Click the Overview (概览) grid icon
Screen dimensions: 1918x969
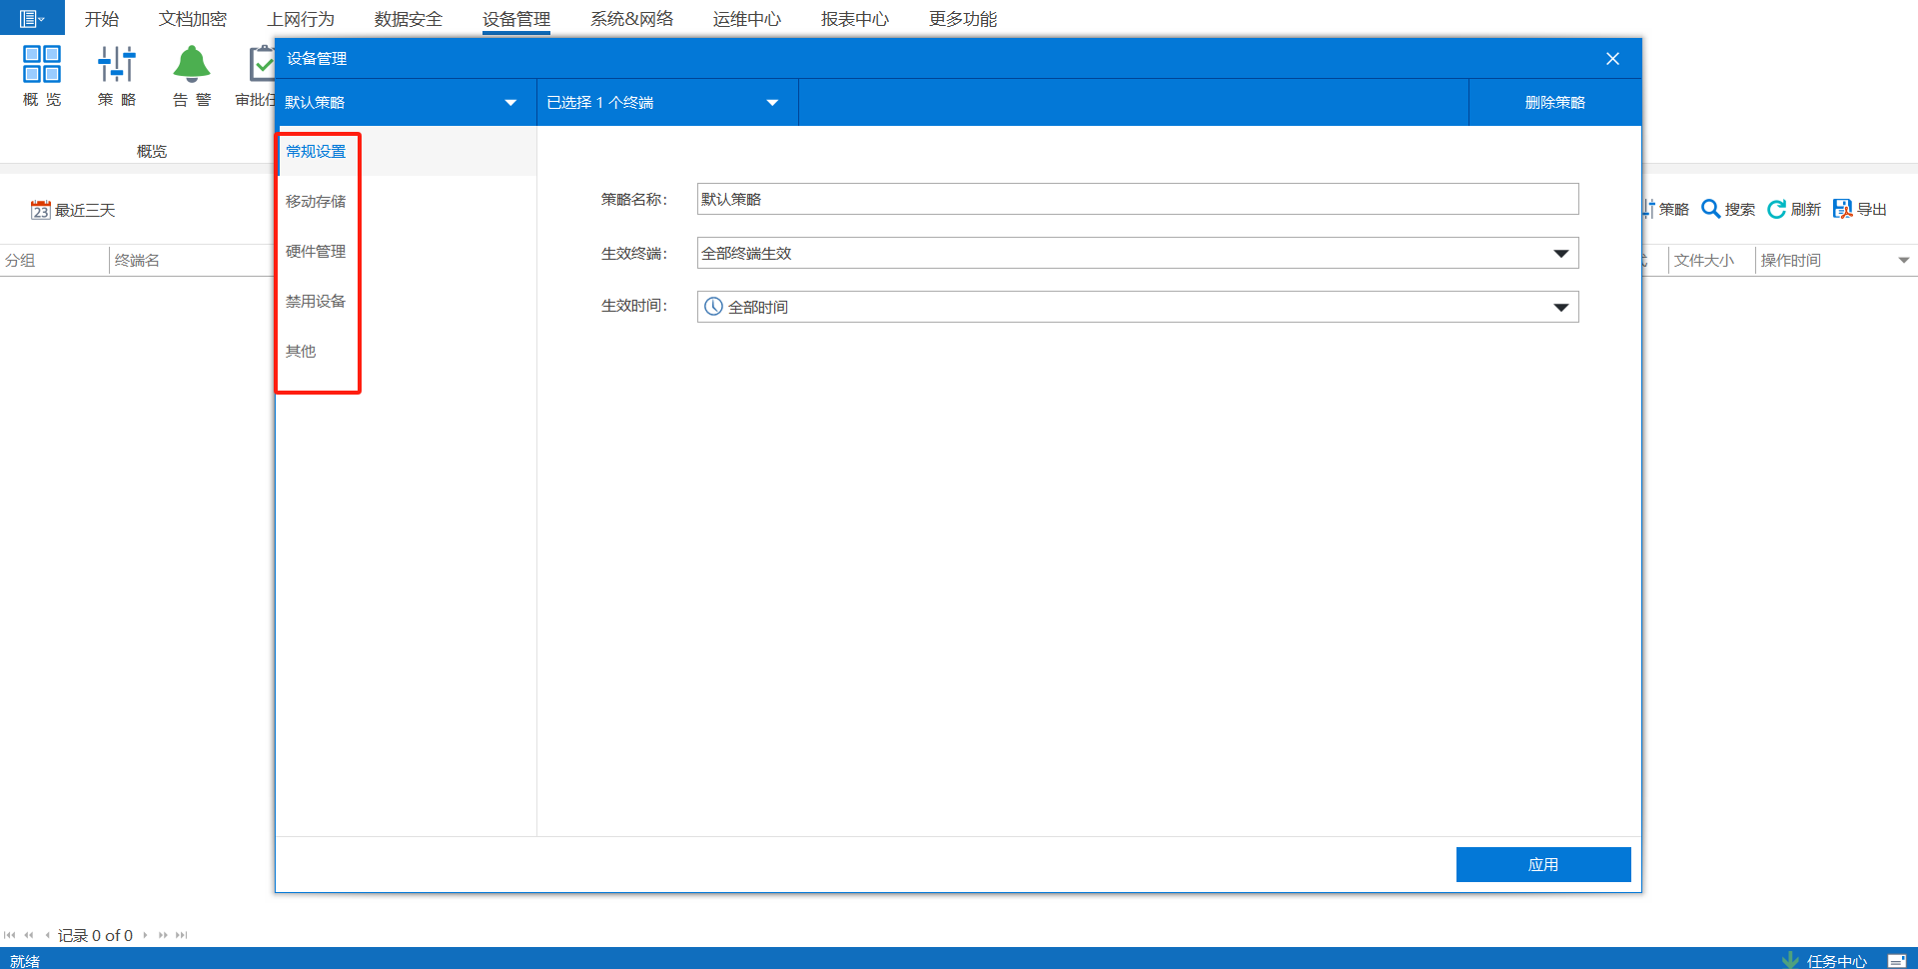(42, 64)
